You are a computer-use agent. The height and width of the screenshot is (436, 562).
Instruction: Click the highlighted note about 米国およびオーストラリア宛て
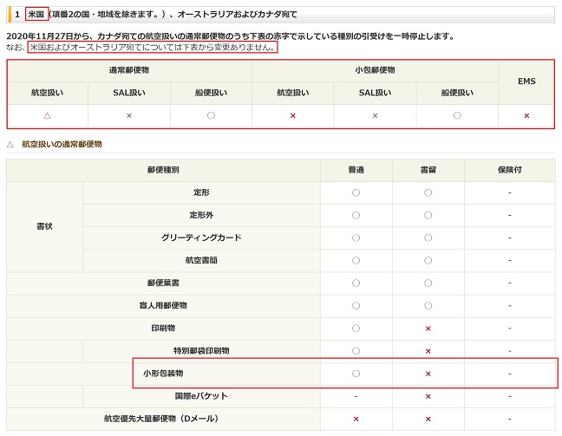tap(153, 48)
